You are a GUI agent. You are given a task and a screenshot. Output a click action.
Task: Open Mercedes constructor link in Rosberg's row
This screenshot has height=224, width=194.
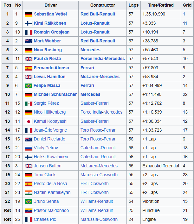click(x=90, y=50)
